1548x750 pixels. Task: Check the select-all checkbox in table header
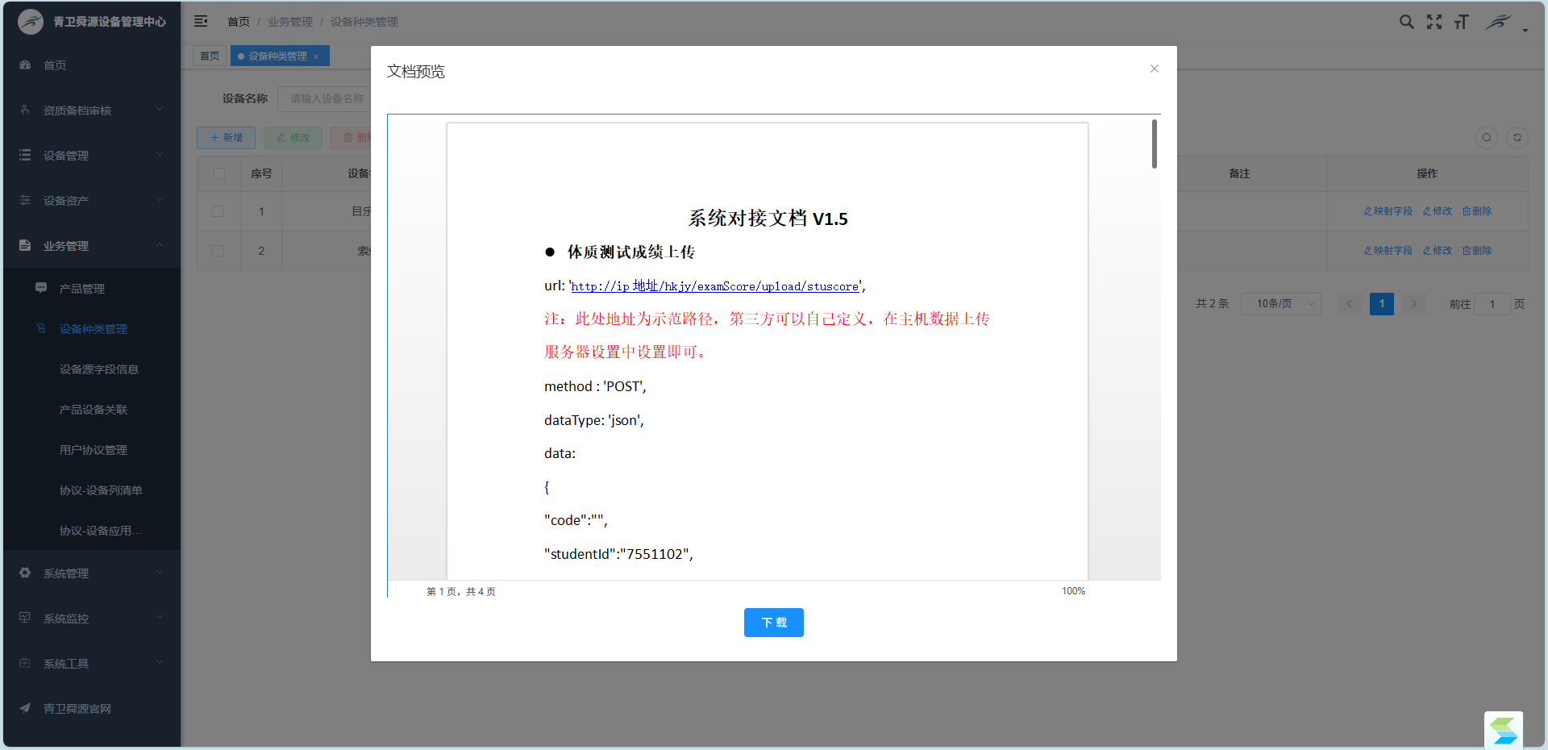tap(219, 173)
